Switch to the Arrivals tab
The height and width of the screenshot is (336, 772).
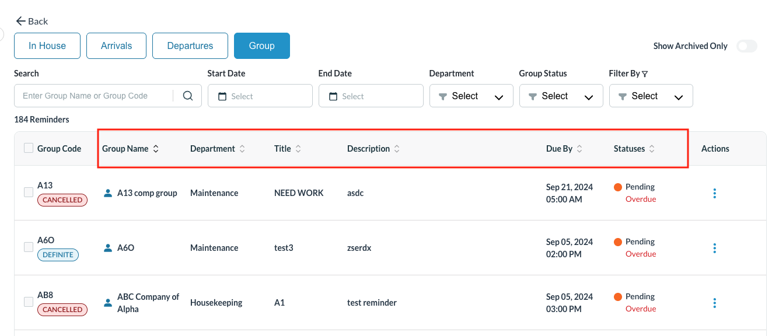[x=116, y=46]
